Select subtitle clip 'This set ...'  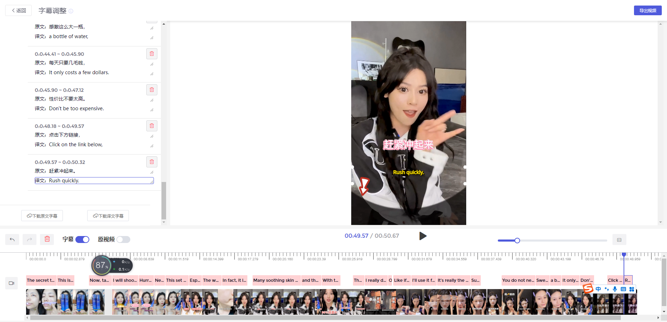click(x=176, y=280)
